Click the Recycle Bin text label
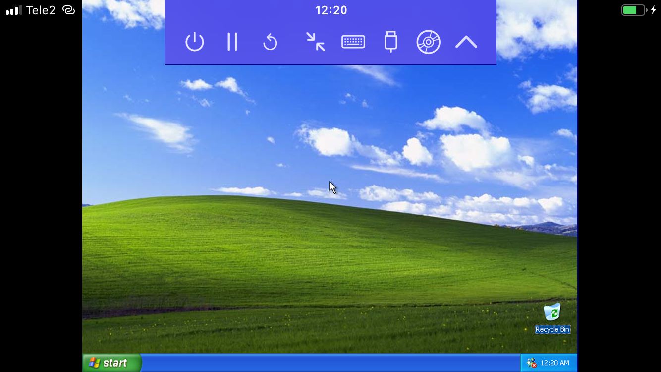661x372 pixels. pos(552,329)
